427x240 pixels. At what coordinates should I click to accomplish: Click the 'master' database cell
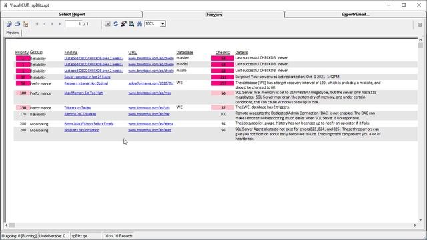coord(182,58)
